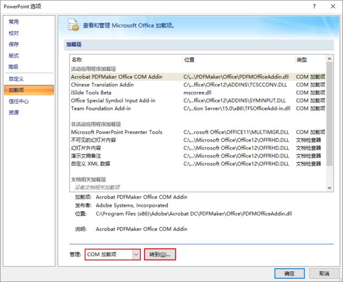This screenshot has width=343, height=282.
Task: Open the help question mark
Action: click(x=315, y=6)
